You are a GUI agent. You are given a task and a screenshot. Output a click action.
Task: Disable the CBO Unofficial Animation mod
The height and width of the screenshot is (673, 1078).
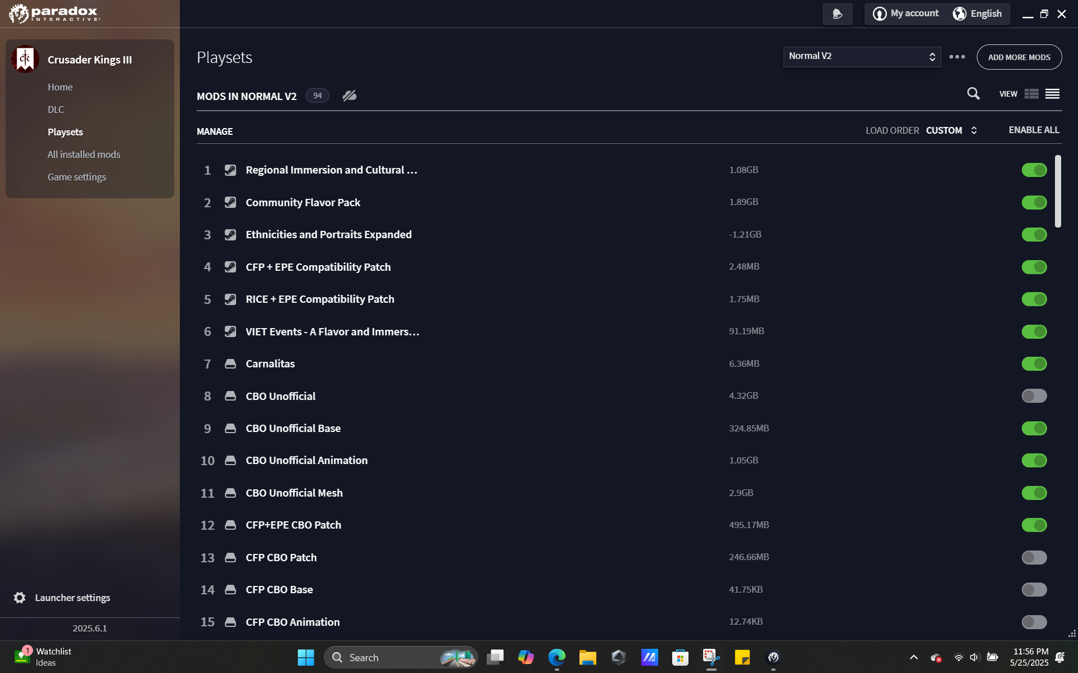(x=1034, y=460)
